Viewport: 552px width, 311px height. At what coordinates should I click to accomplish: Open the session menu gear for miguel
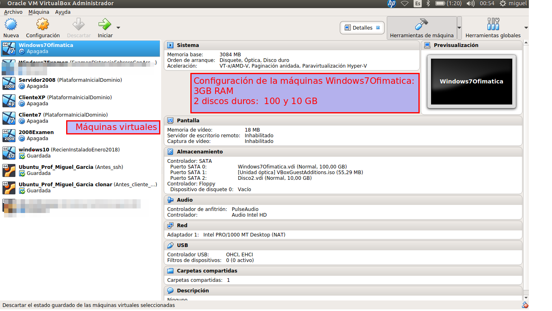503,4
